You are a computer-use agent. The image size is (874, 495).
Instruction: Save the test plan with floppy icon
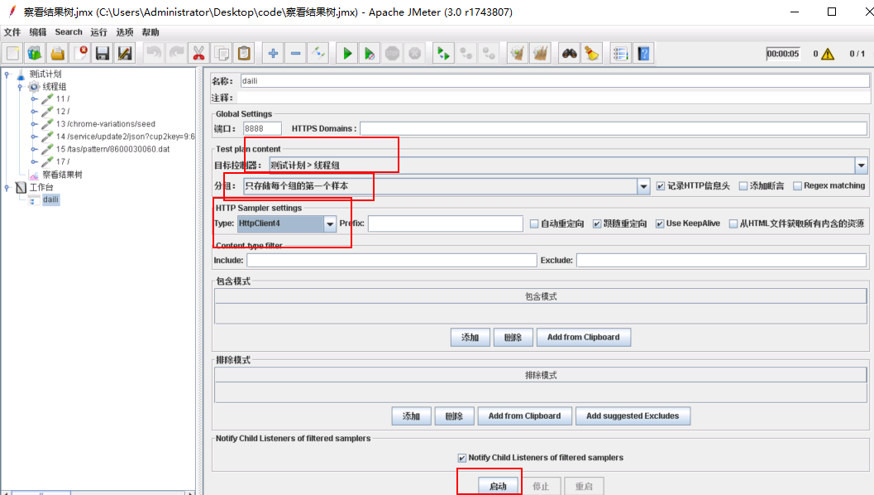coord(103,54)
